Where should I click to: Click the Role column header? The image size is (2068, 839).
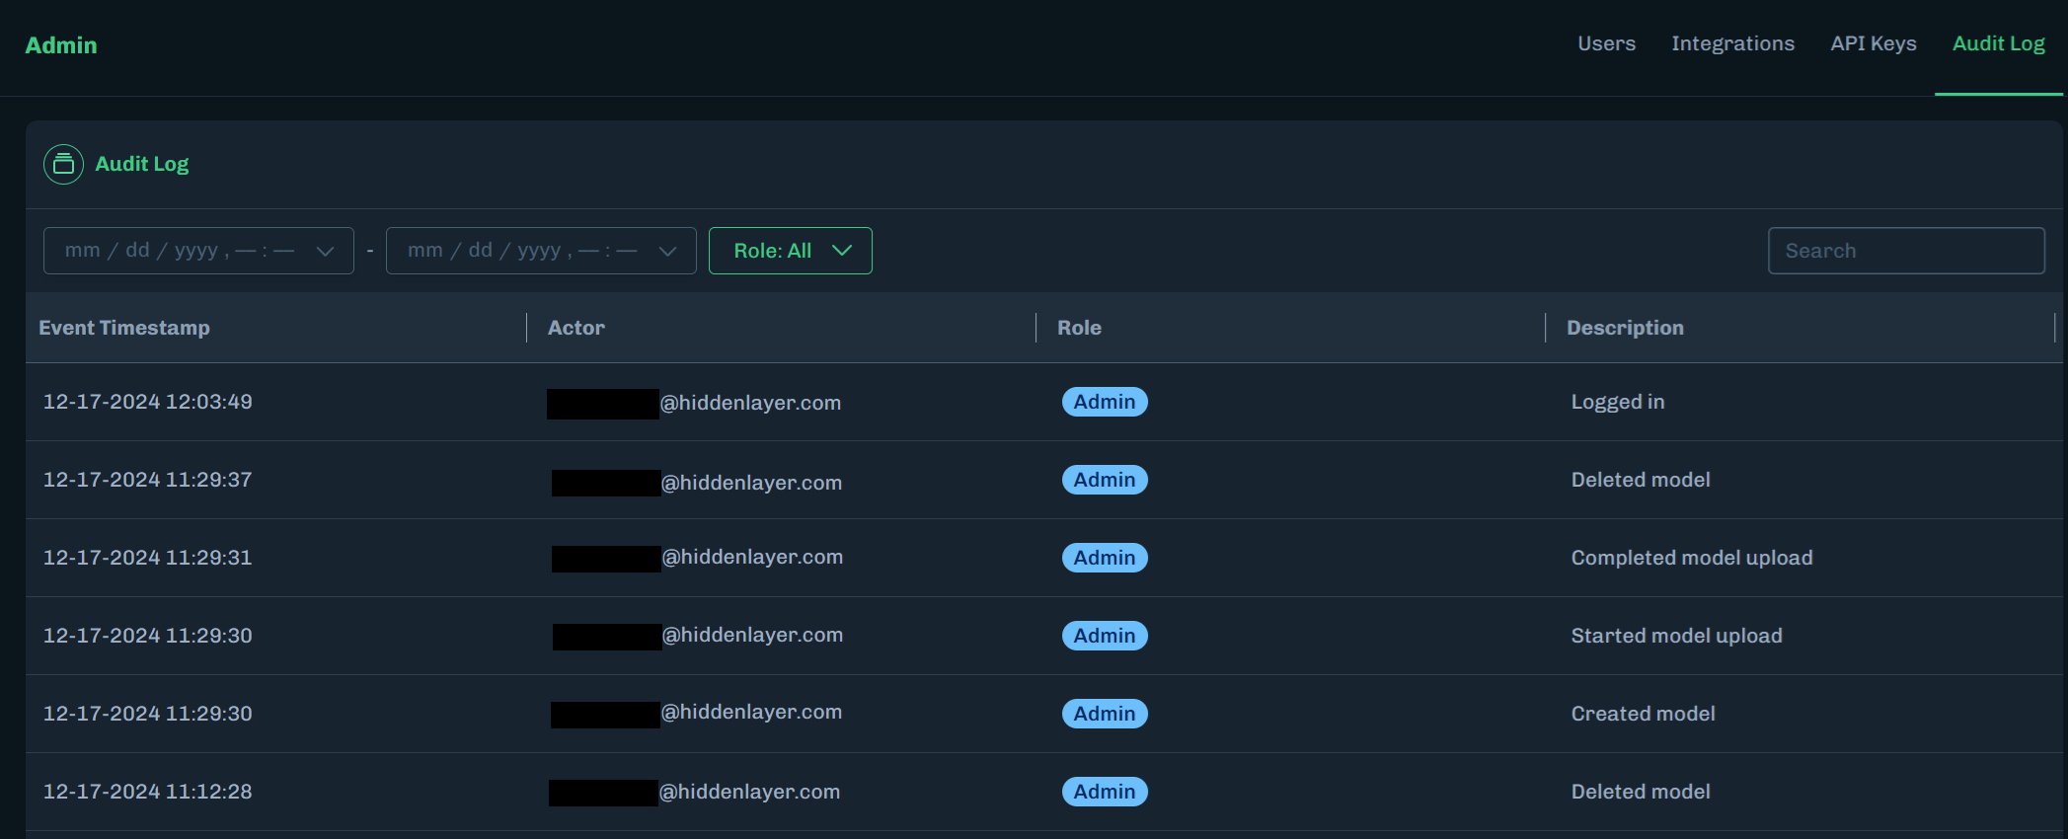point(1079,328)
